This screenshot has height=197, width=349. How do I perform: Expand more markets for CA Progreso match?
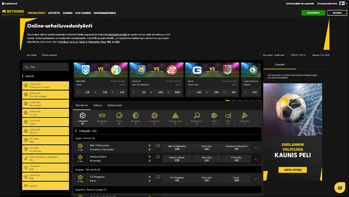(256, 179)
